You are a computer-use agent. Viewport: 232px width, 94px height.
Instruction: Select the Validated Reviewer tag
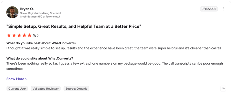[x=46, y=89]
